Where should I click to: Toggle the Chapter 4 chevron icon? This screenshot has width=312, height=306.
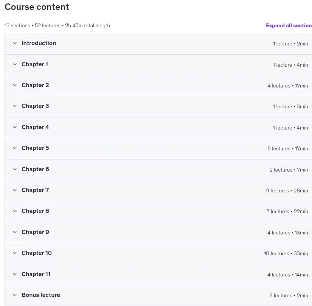(x=15, y=127)
